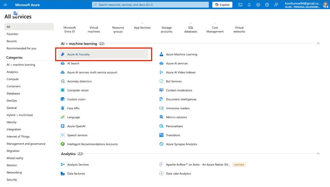Choose Management and governance category

click(26, 144)
